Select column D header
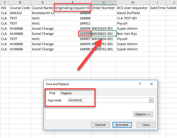Screen dimensions: 177x138 (x=20, y=2)
